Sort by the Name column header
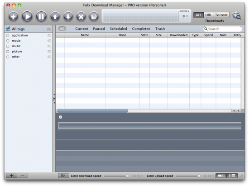This screenshot has width=249, height=186. [85, 35]
